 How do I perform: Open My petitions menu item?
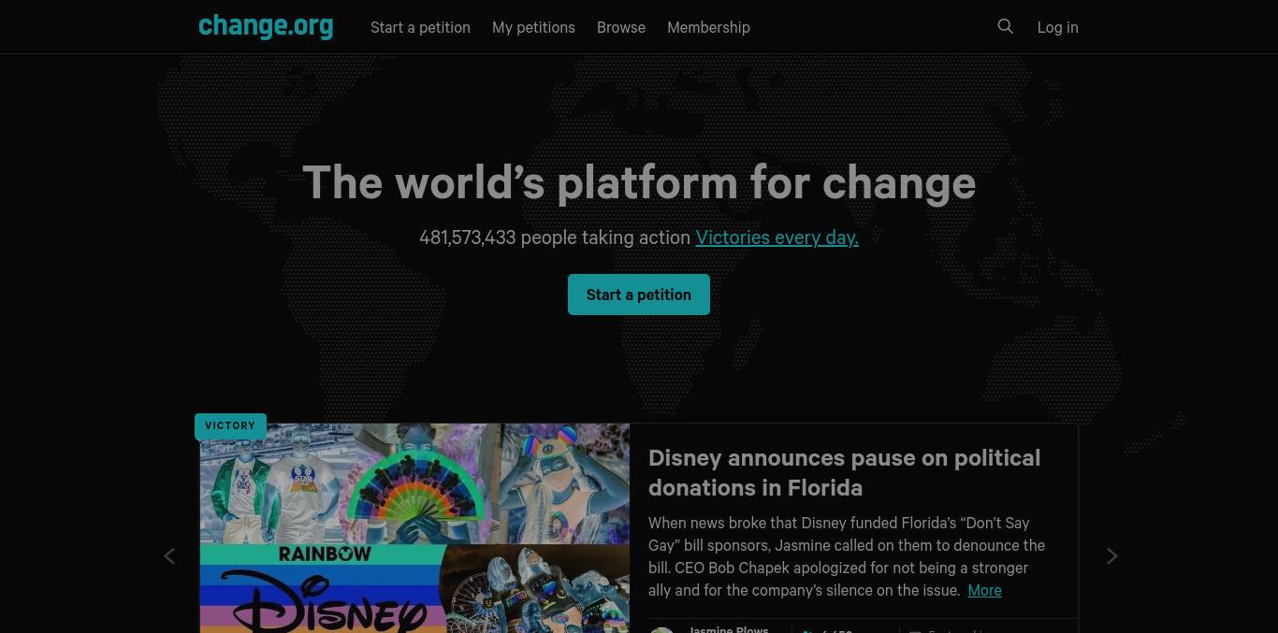(533, 27)
